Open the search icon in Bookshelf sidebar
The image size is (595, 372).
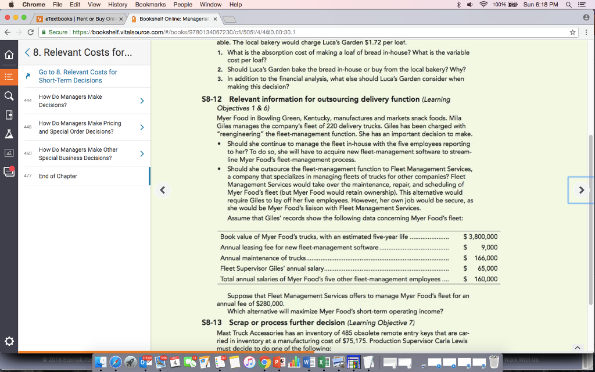coord(9,96)
